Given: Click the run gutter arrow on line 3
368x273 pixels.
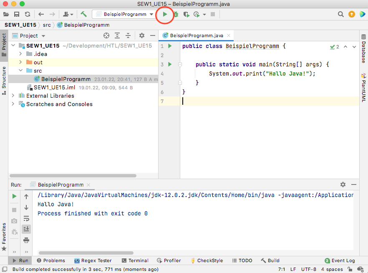Looking at the screenshot, I should click(x=170, y=64).
